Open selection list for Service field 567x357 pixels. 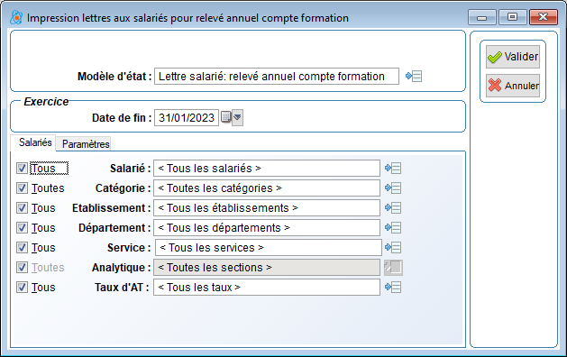click(x=393, y=248)
